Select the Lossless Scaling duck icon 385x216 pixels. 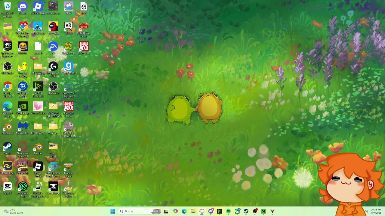[23, 70]
